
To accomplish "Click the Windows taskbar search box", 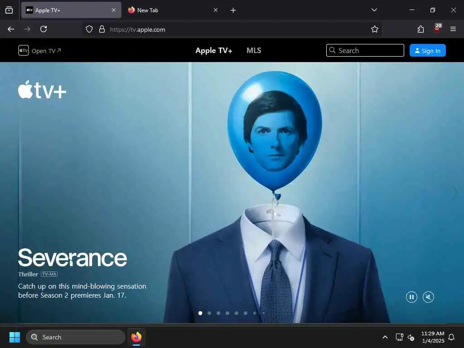I will coord(76,337).
